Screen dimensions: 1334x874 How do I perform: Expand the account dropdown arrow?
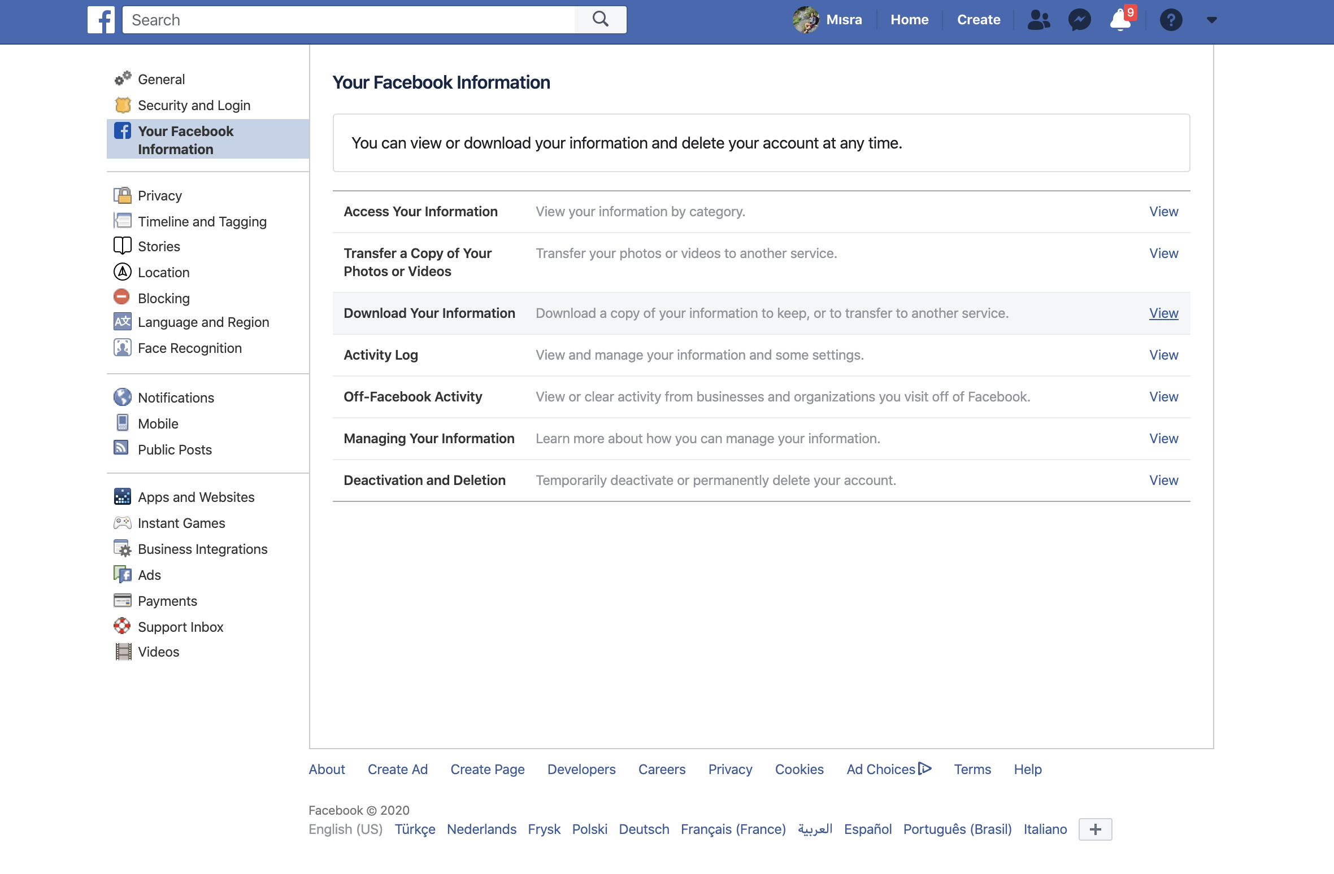(1211, 20)
